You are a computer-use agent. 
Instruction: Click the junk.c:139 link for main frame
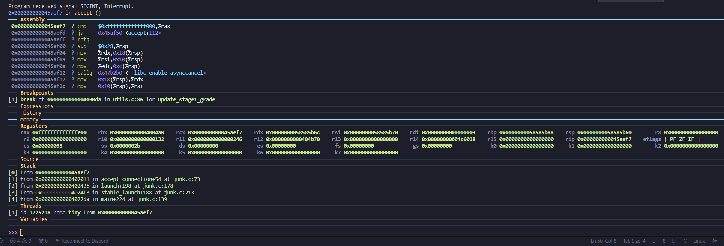pos(152,199)
